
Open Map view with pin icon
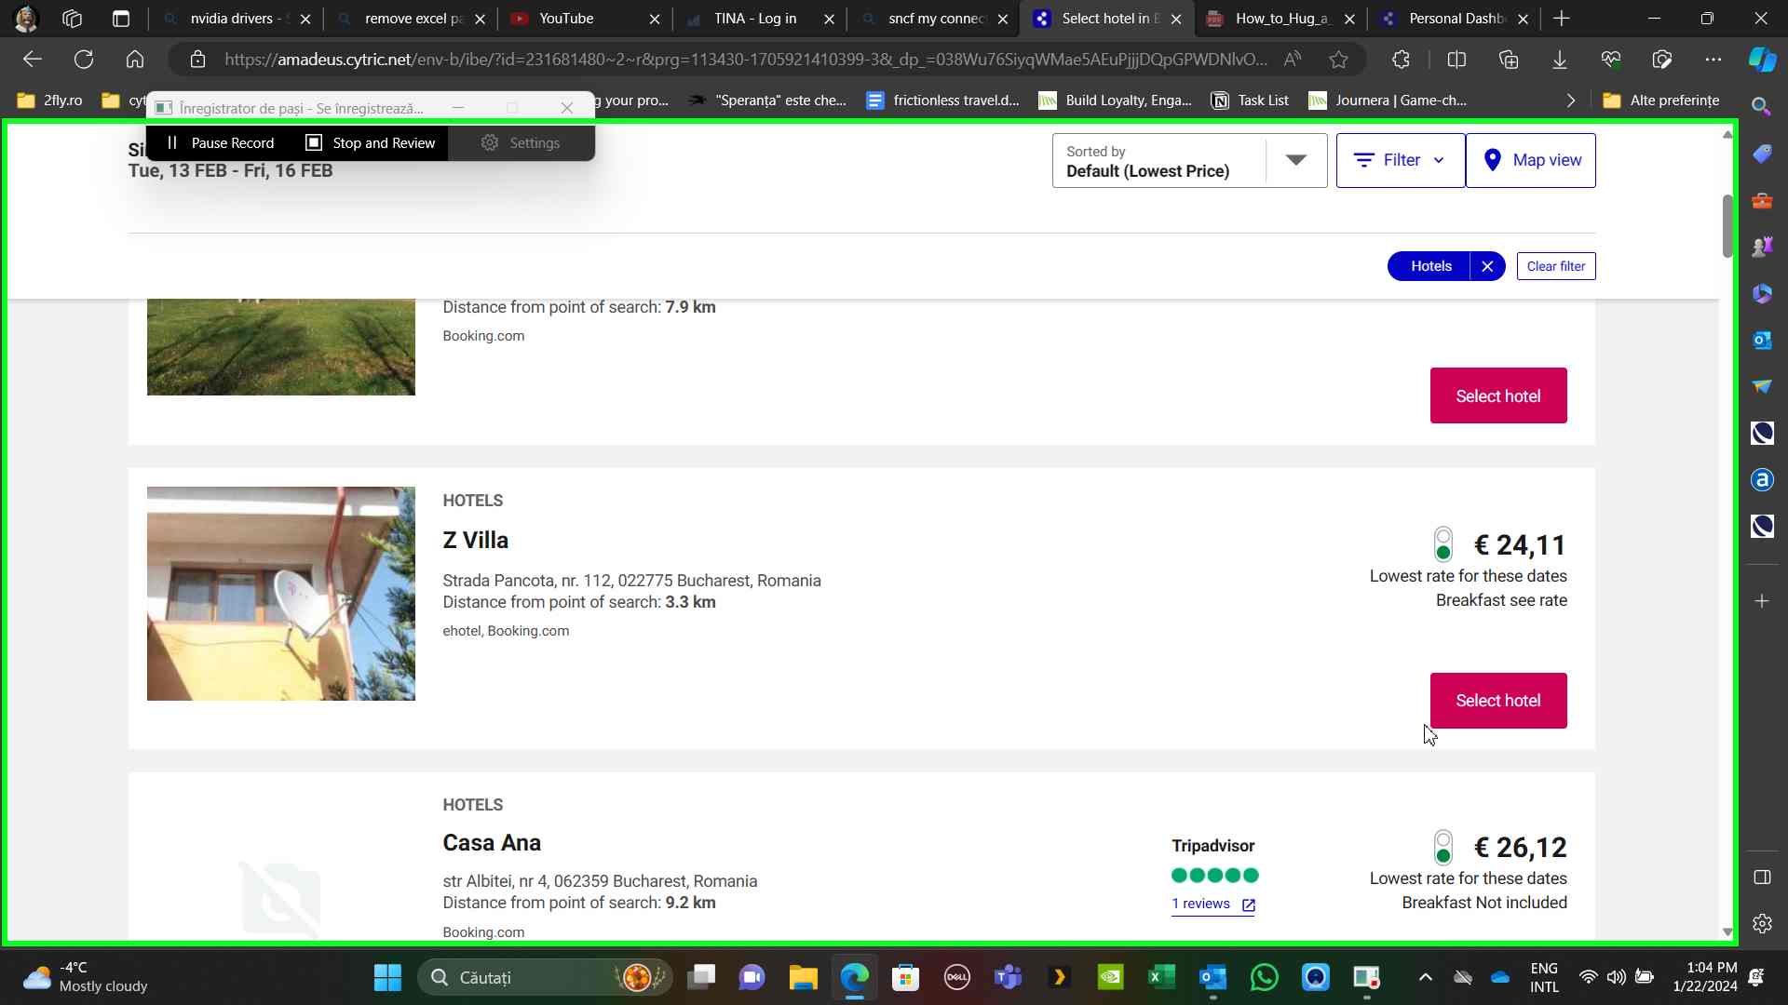tap(1530, 160)
